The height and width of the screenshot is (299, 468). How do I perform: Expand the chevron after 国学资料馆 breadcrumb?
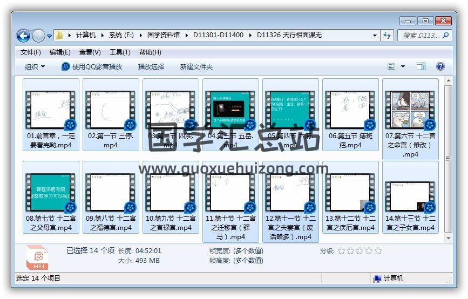pyautogui.click(x=187, y=35)
